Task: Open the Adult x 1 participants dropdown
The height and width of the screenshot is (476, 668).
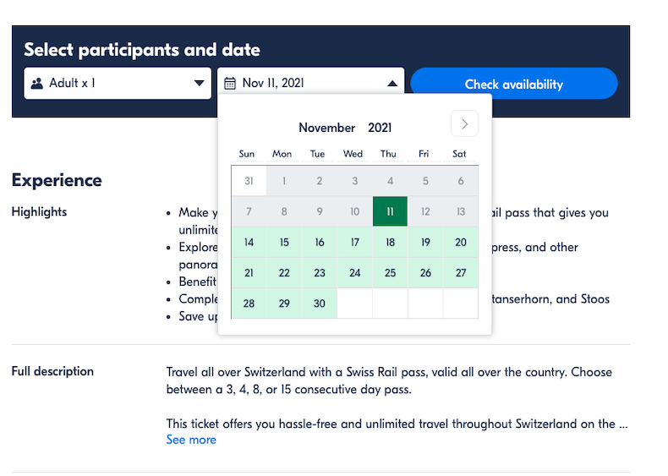Action: pos(118,84)
